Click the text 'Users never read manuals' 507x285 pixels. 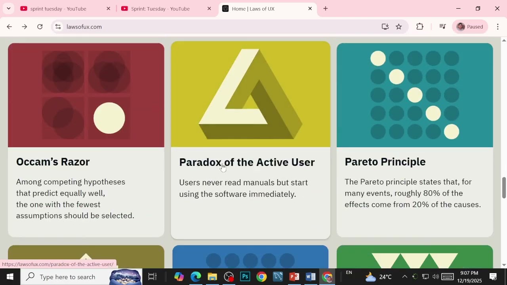227,182
